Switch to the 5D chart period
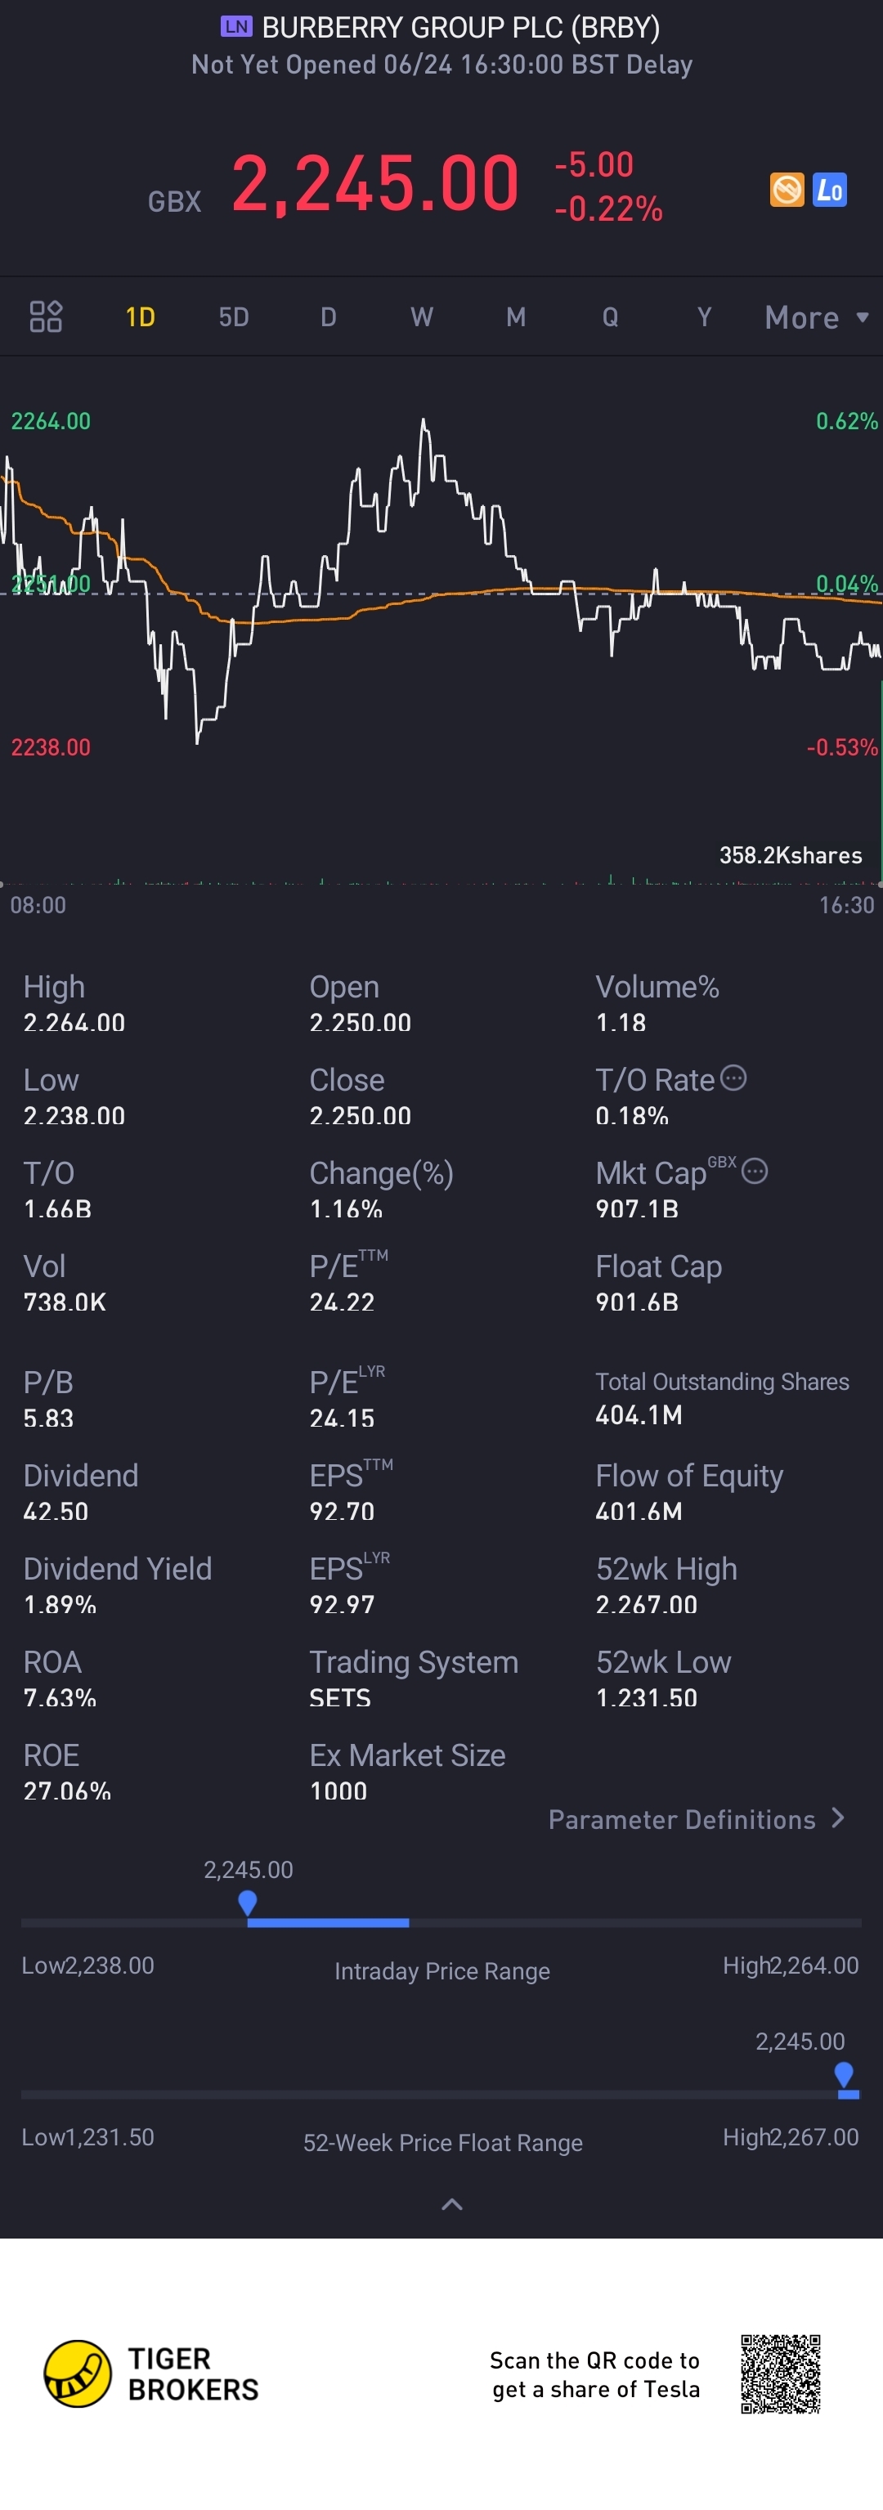883x2510 pixels. point(234,316)
